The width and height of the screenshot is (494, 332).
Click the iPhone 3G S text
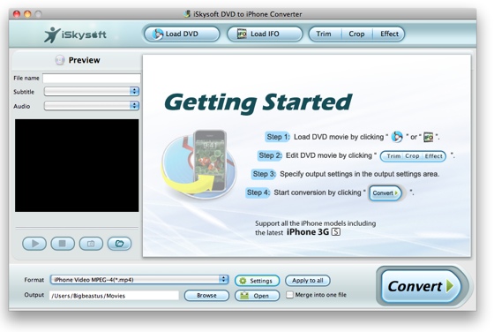[313, 232]
